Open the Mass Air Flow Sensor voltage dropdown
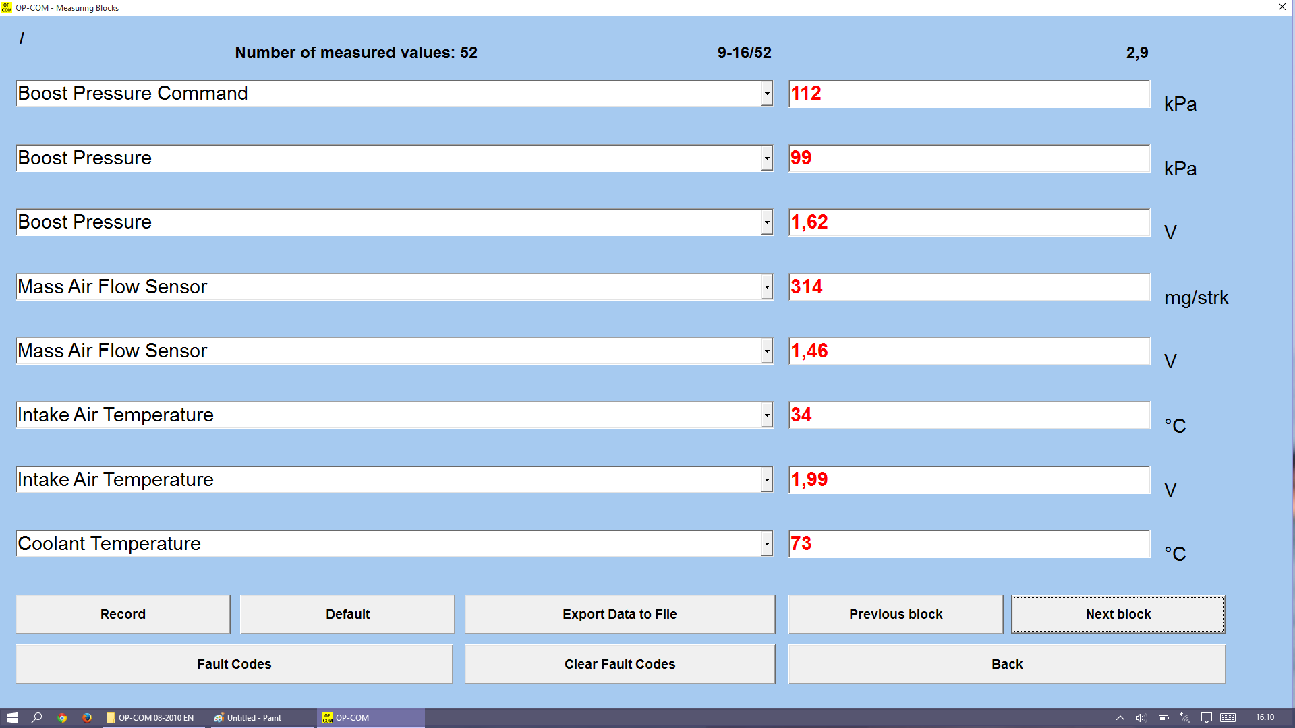1295x728 pixels. pos(767,351)
